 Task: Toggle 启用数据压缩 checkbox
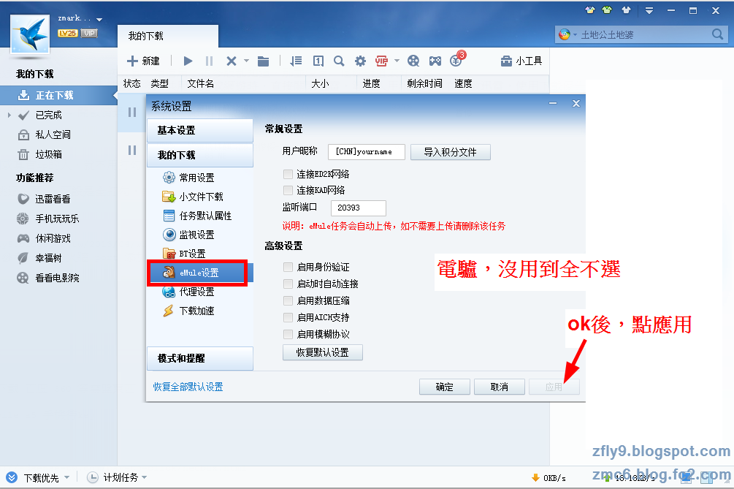(288, 300)
